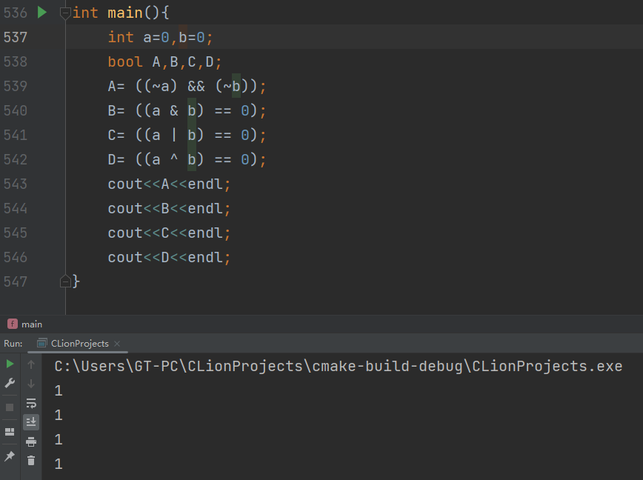643x480 pixels.
Task: Stop the running process
Action: click(x=10, y=407)
